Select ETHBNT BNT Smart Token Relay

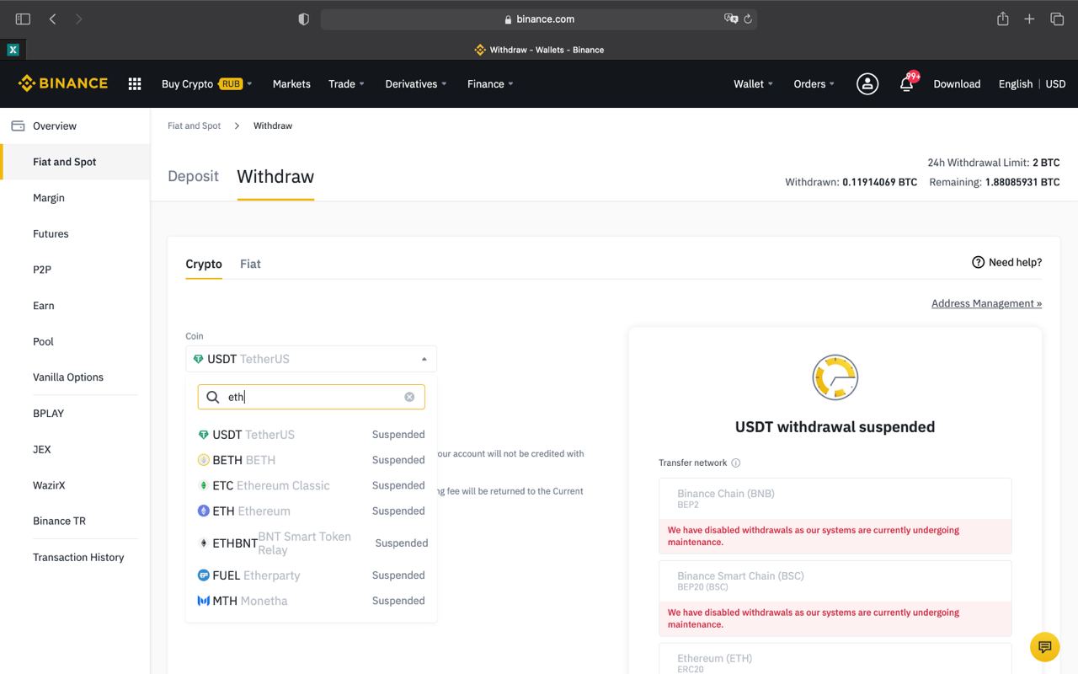click(x=311, y=543)
